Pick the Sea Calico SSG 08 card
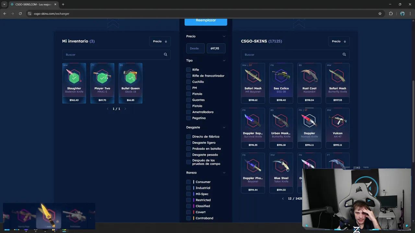Viewport: 415px width, 233px height. pos(281,83)
